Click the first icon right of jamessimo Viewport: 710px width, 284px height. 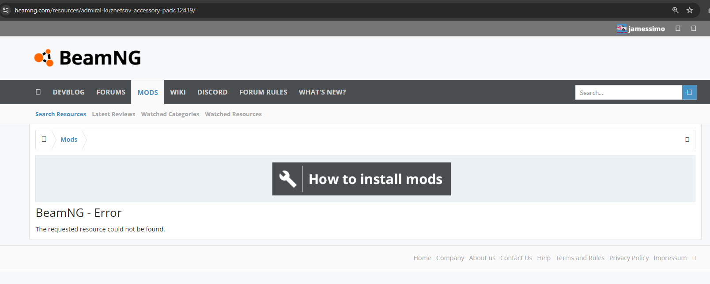[678, 28]
